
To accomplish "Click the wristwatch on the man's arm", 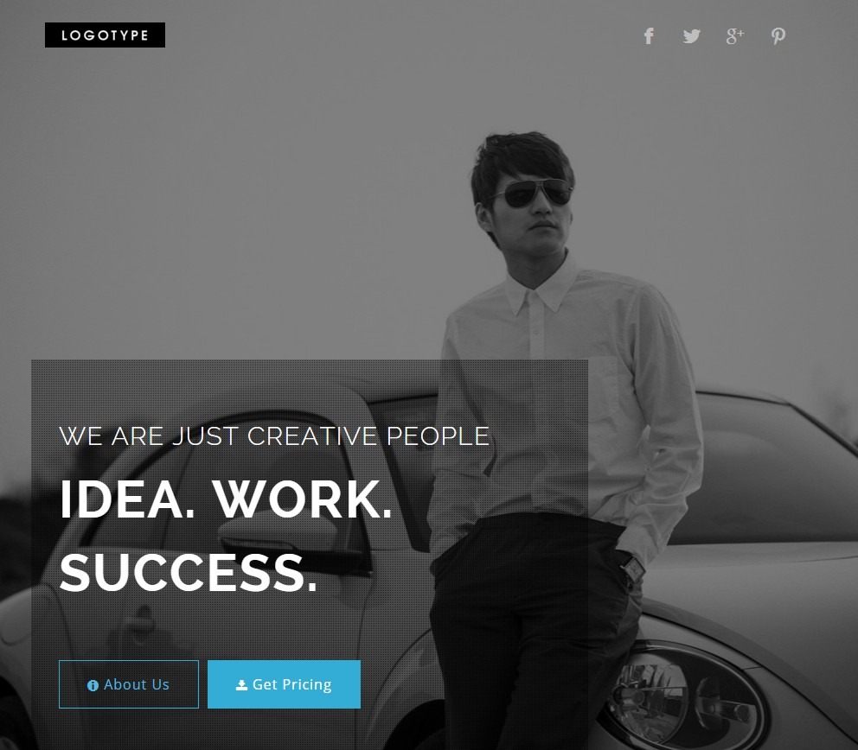I will tap(633, 569).
